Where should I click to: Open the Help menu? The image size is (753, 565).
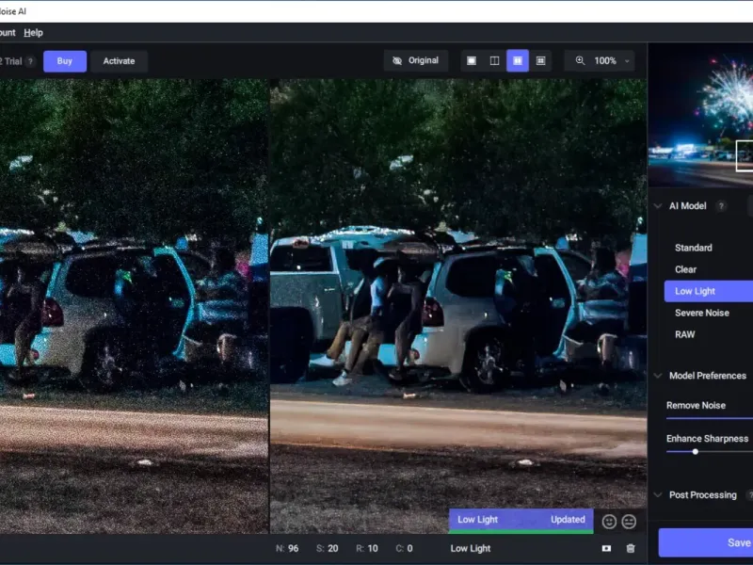click(x=33, y=33)
